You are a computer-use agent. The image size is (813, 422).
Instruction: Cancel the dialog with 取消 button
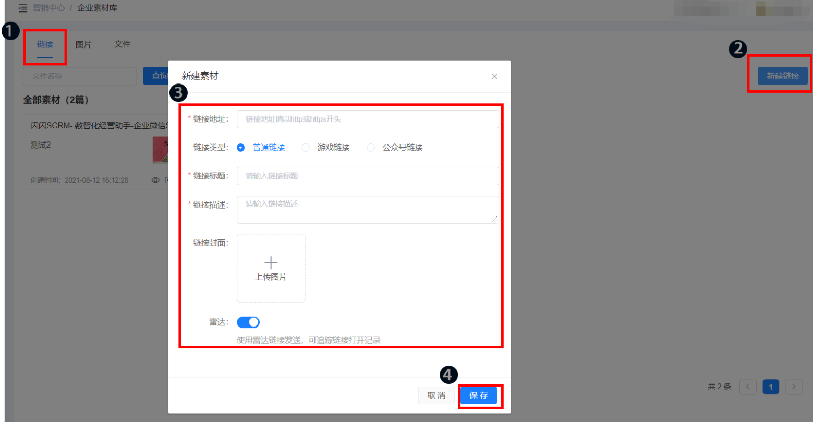point(436,395)
